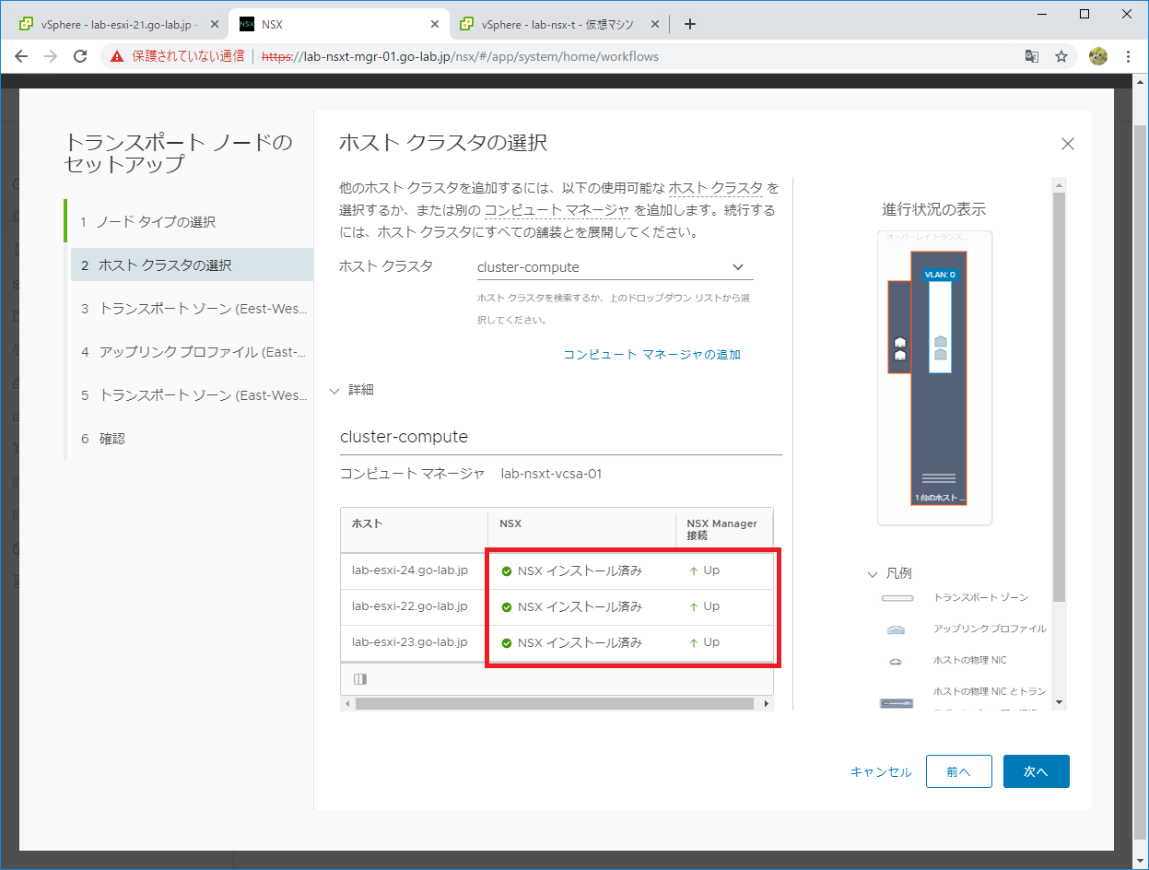Click the progress panel vertical scrollbar

(x=1059, y=396)
